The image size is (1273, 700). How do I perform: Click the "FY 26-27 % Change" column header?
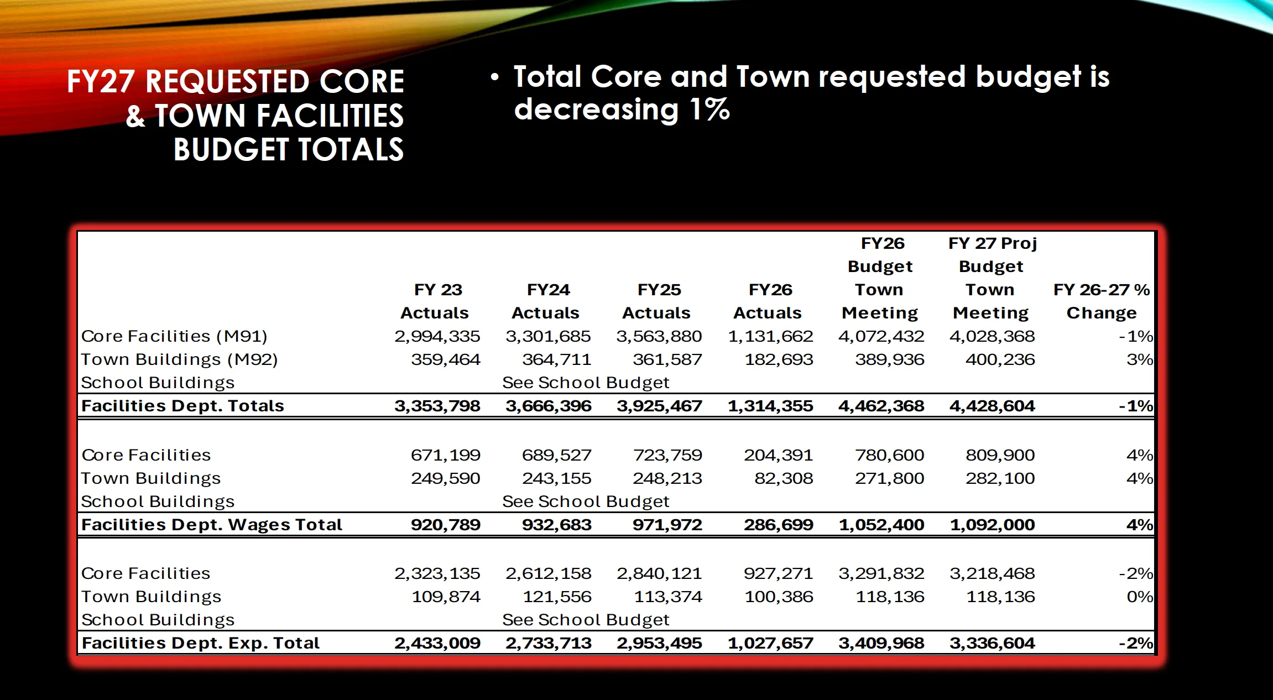(1101, 301)
